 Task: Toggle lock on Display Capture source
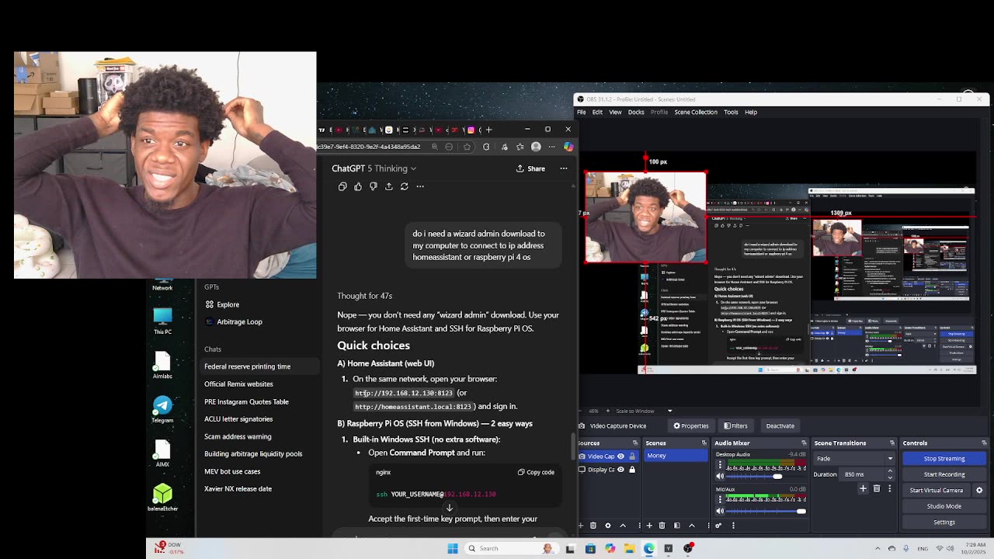[x=631, y=470]
